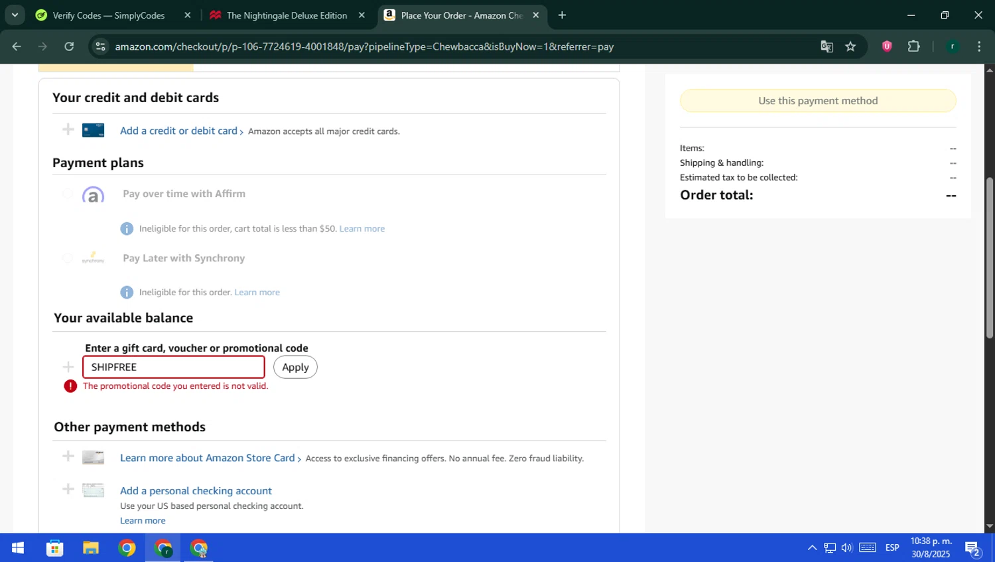The width and height of the screenshot is (995, 562).
Task: Show hidden system tray icons
Action: coord(812,548)
